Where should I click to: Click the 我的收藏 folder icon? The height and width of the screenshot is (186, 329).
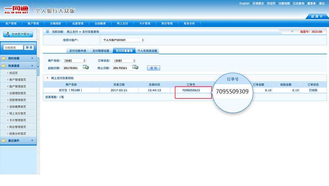pos(4,59)
